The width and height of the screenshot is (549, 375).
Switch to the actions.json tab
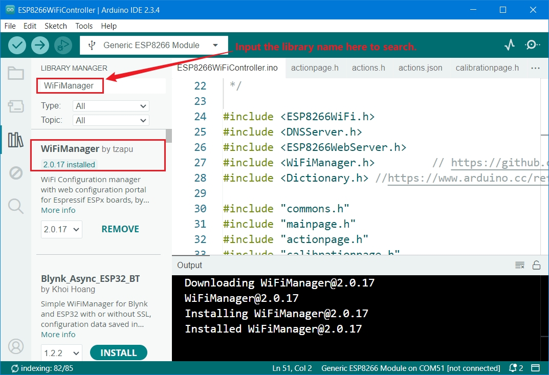click(420, 68)
